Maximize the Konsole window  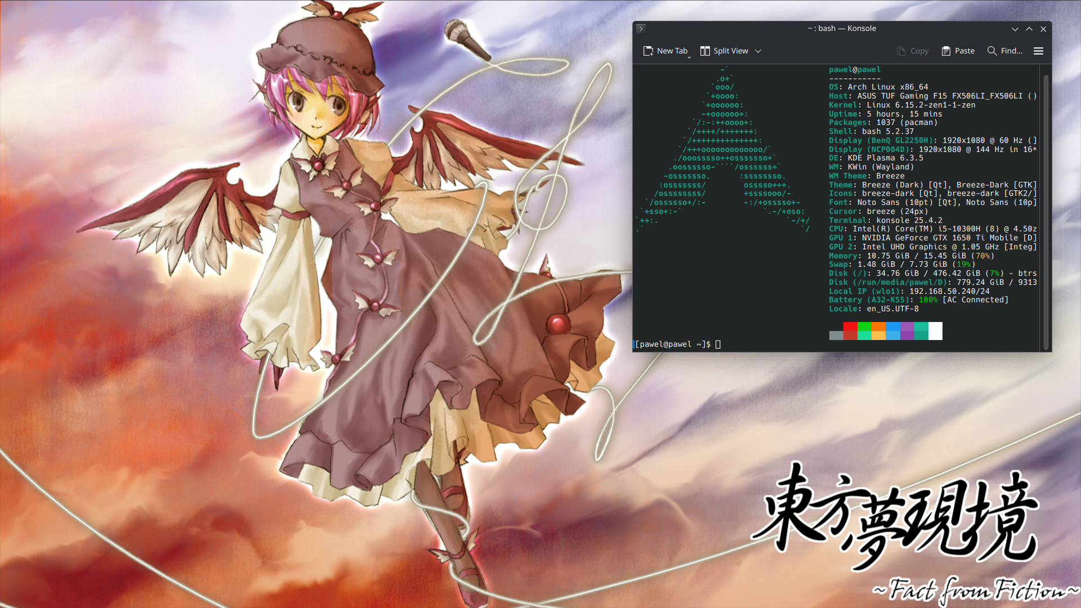pos(1029,29)
